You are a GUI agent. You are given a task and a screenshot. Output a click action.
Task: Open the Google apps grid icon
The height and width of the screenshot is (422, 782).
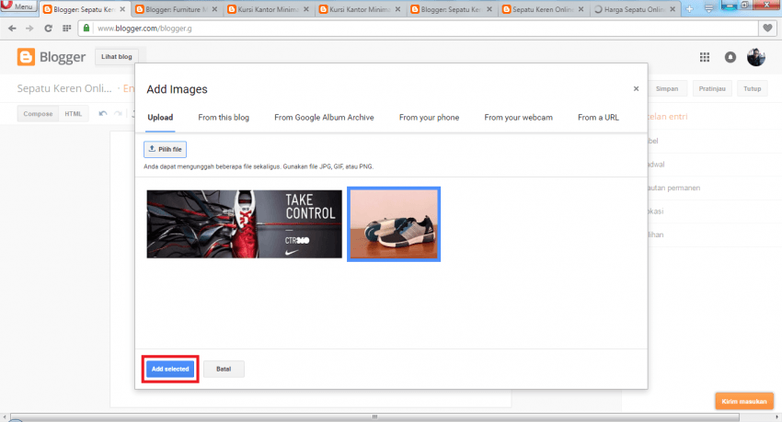(x=704, y=57)
